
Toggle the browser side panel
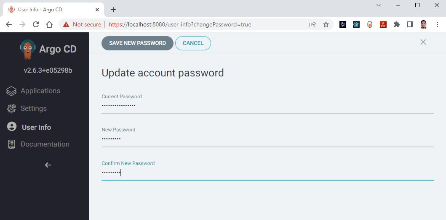(x=410, y=24)
